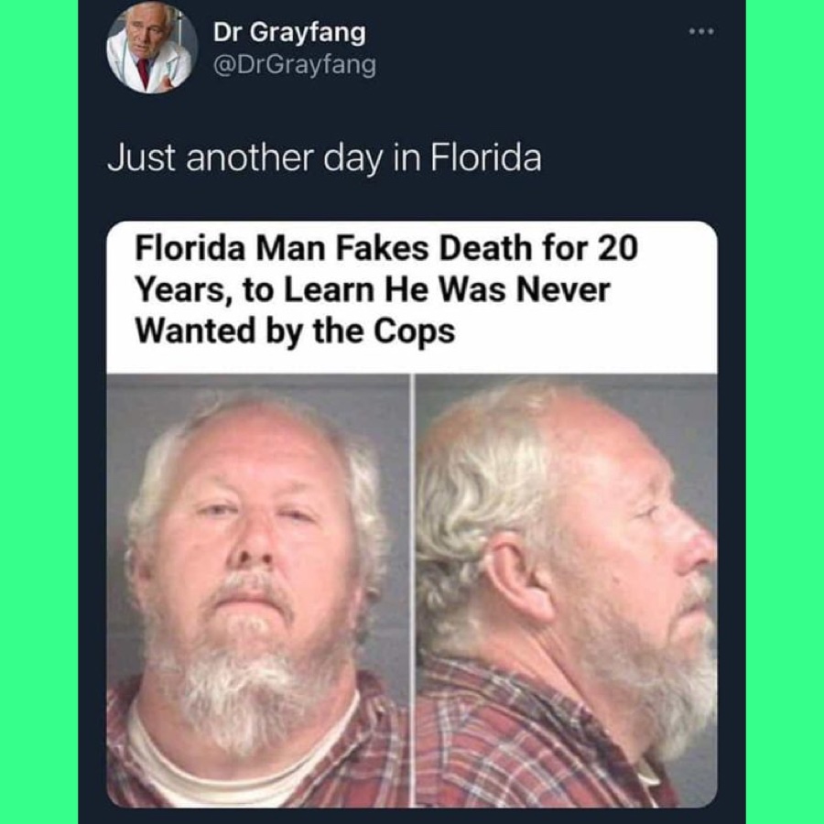Select the tweet text Just another day in Florida
824x824 pixels.
point(324,158)
